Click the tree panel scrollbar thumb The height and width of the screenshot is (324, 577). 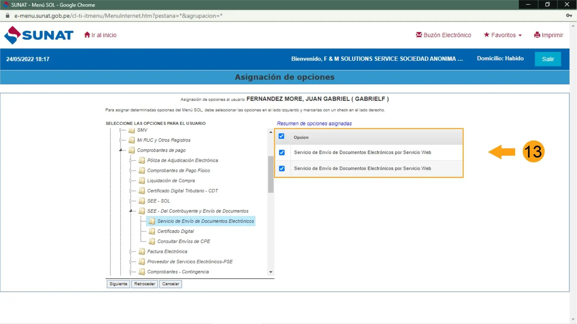pyautogui.click(x=271, y=174)
